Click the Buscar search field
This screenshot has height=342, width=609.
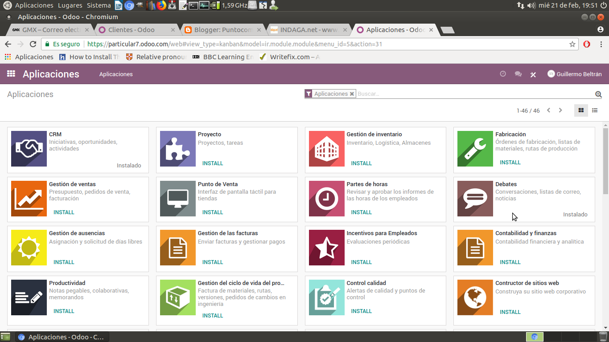click(x=475, y=94)
